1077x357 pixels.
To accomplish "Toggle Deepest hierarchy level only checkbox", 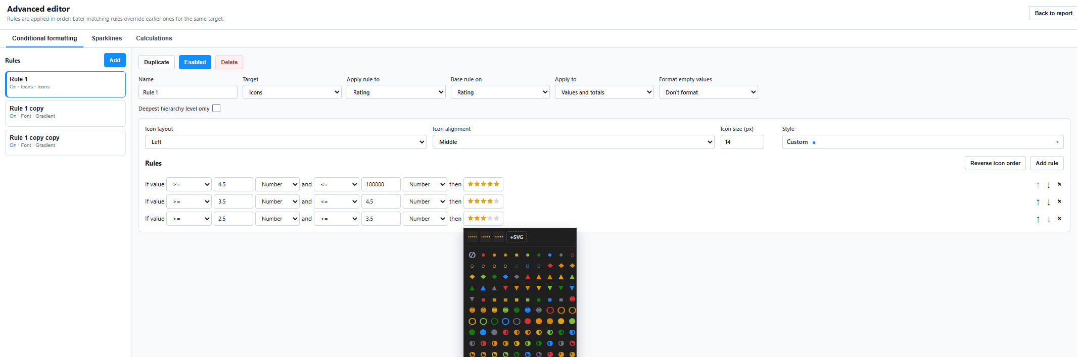I will [x=216, y=108].
